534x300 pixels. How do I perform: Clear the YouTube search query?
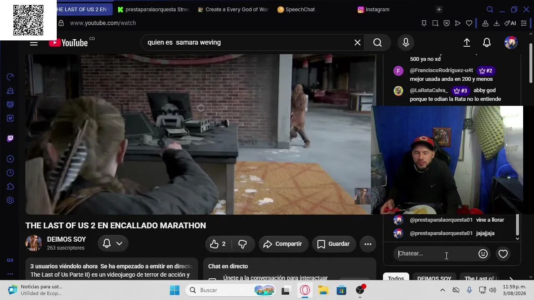tap(358, 42)
